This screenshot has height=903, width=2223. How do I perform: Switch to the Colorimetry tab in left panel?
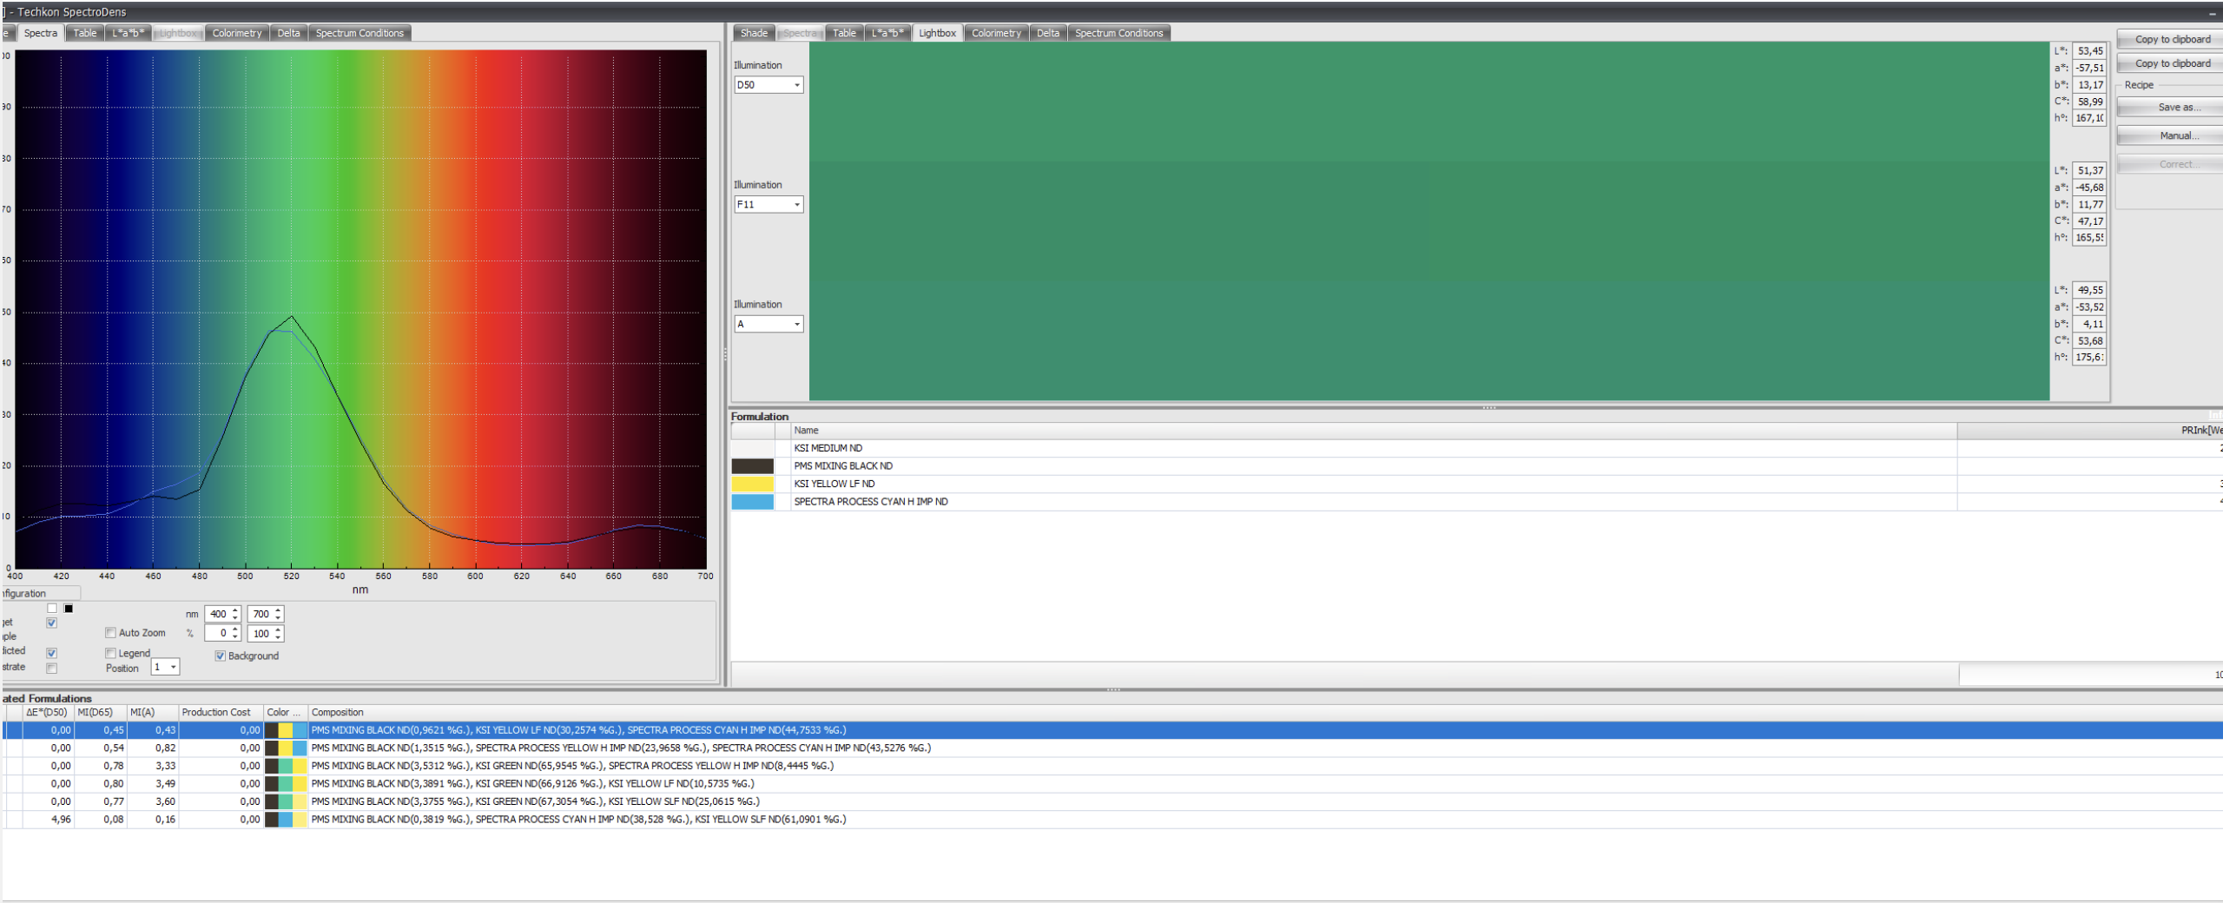[236, 33]
